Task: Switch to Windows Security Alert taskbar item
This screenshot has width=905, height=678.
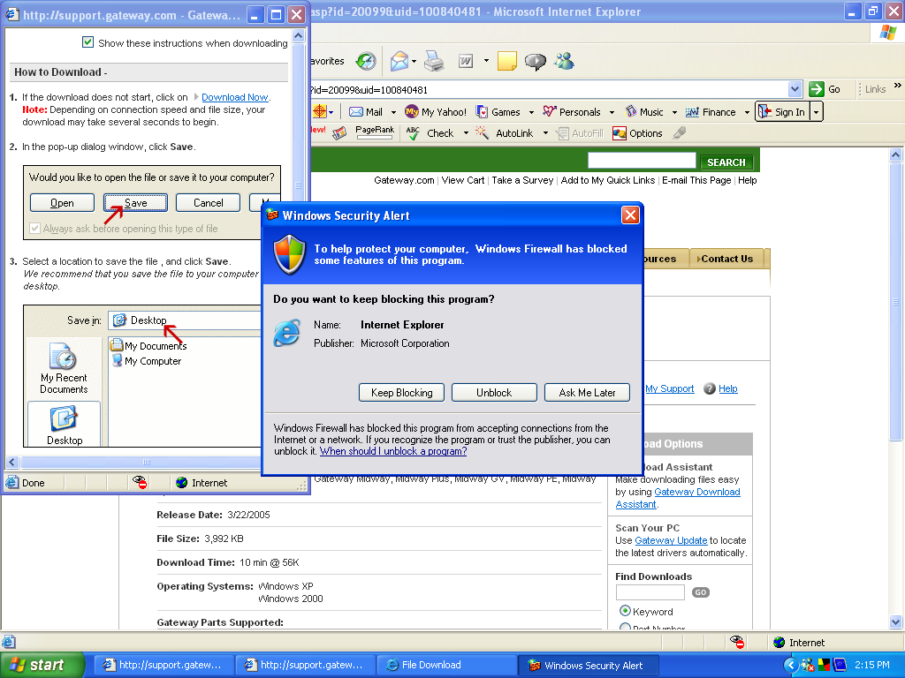Action: (x=589, y=665)
